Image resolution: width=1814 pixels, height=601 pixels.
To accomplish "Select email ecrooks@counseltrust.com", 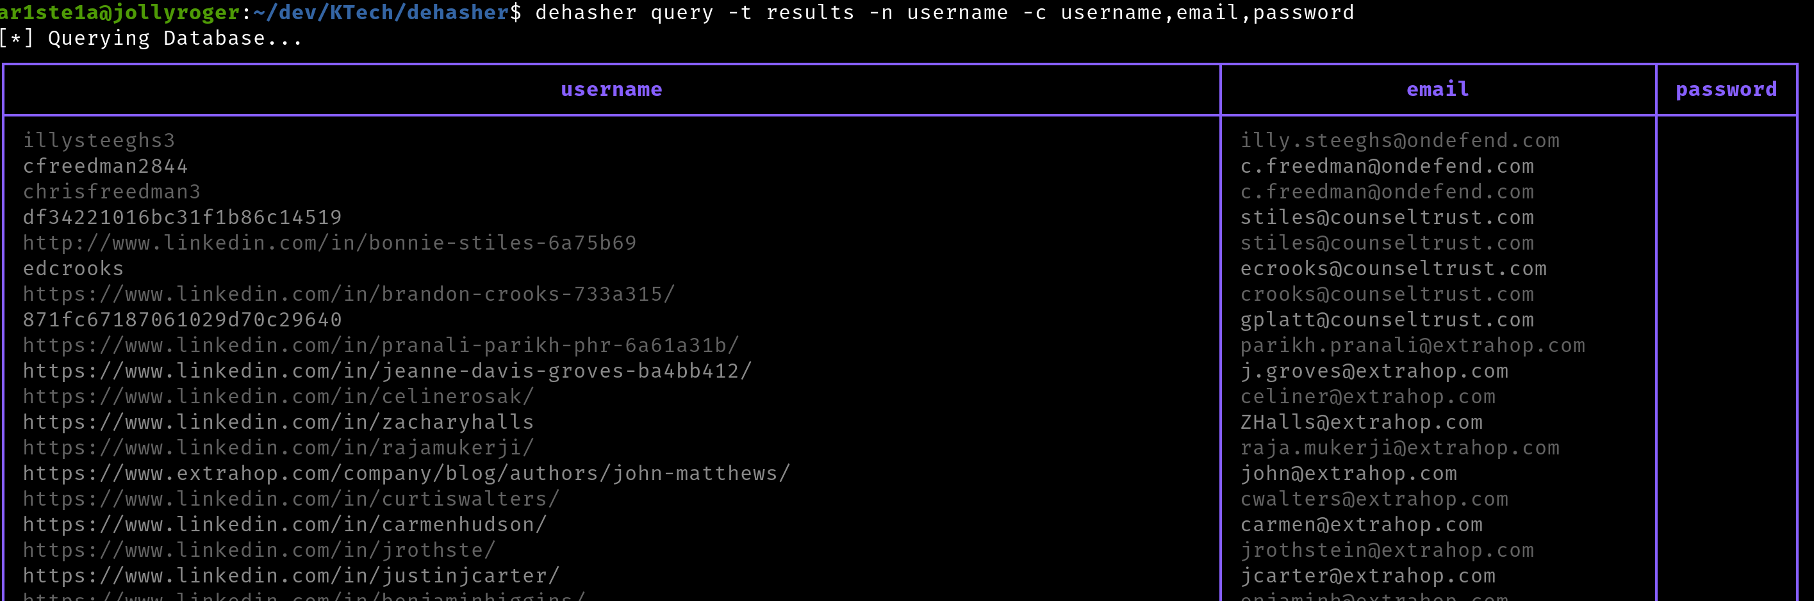I will [1394, 268].
